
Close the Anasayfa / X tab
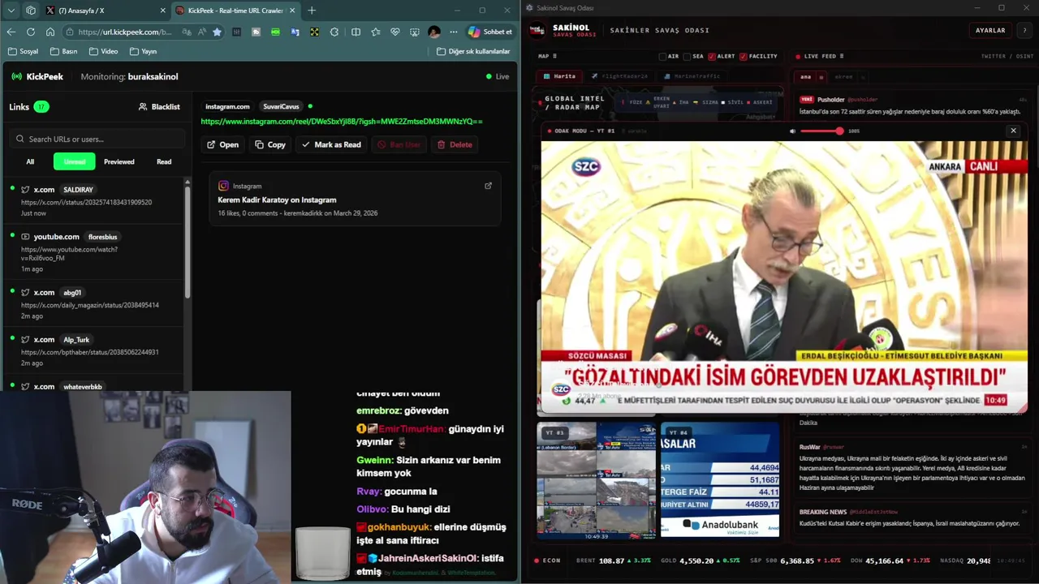(x=162, y=11)
